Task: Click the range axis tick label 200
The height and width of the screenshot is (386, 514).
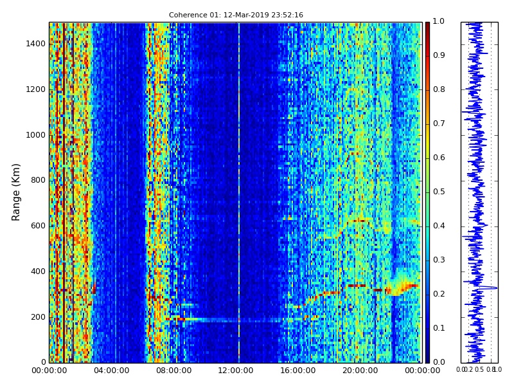Action: point(38,317)
